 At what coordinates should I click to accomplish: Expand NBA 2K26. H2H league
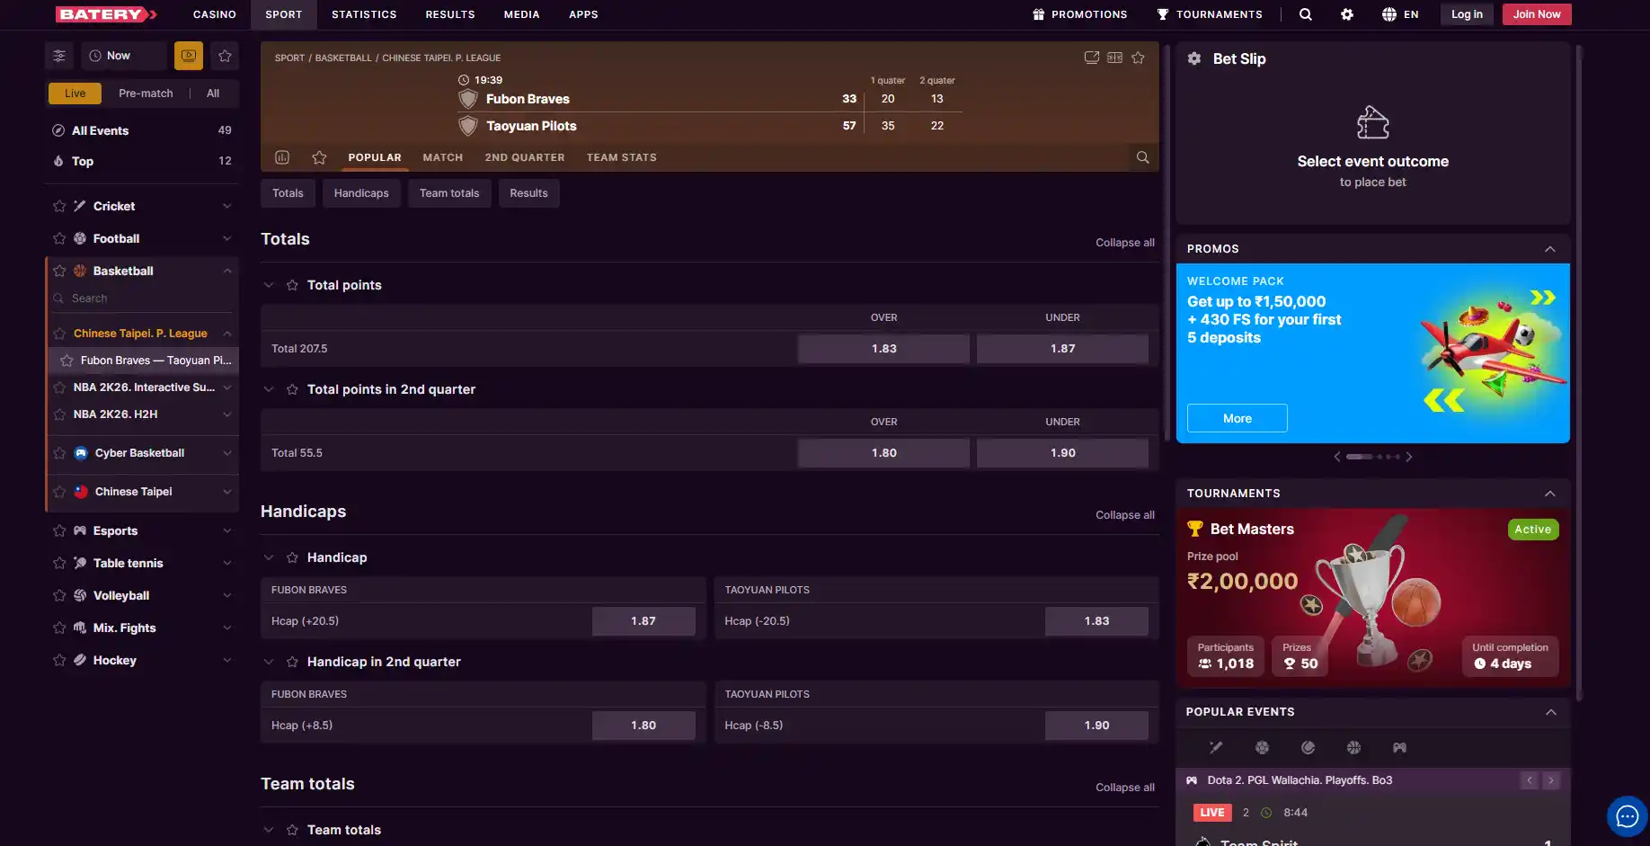pyautogui.click(x=227, y=414)
